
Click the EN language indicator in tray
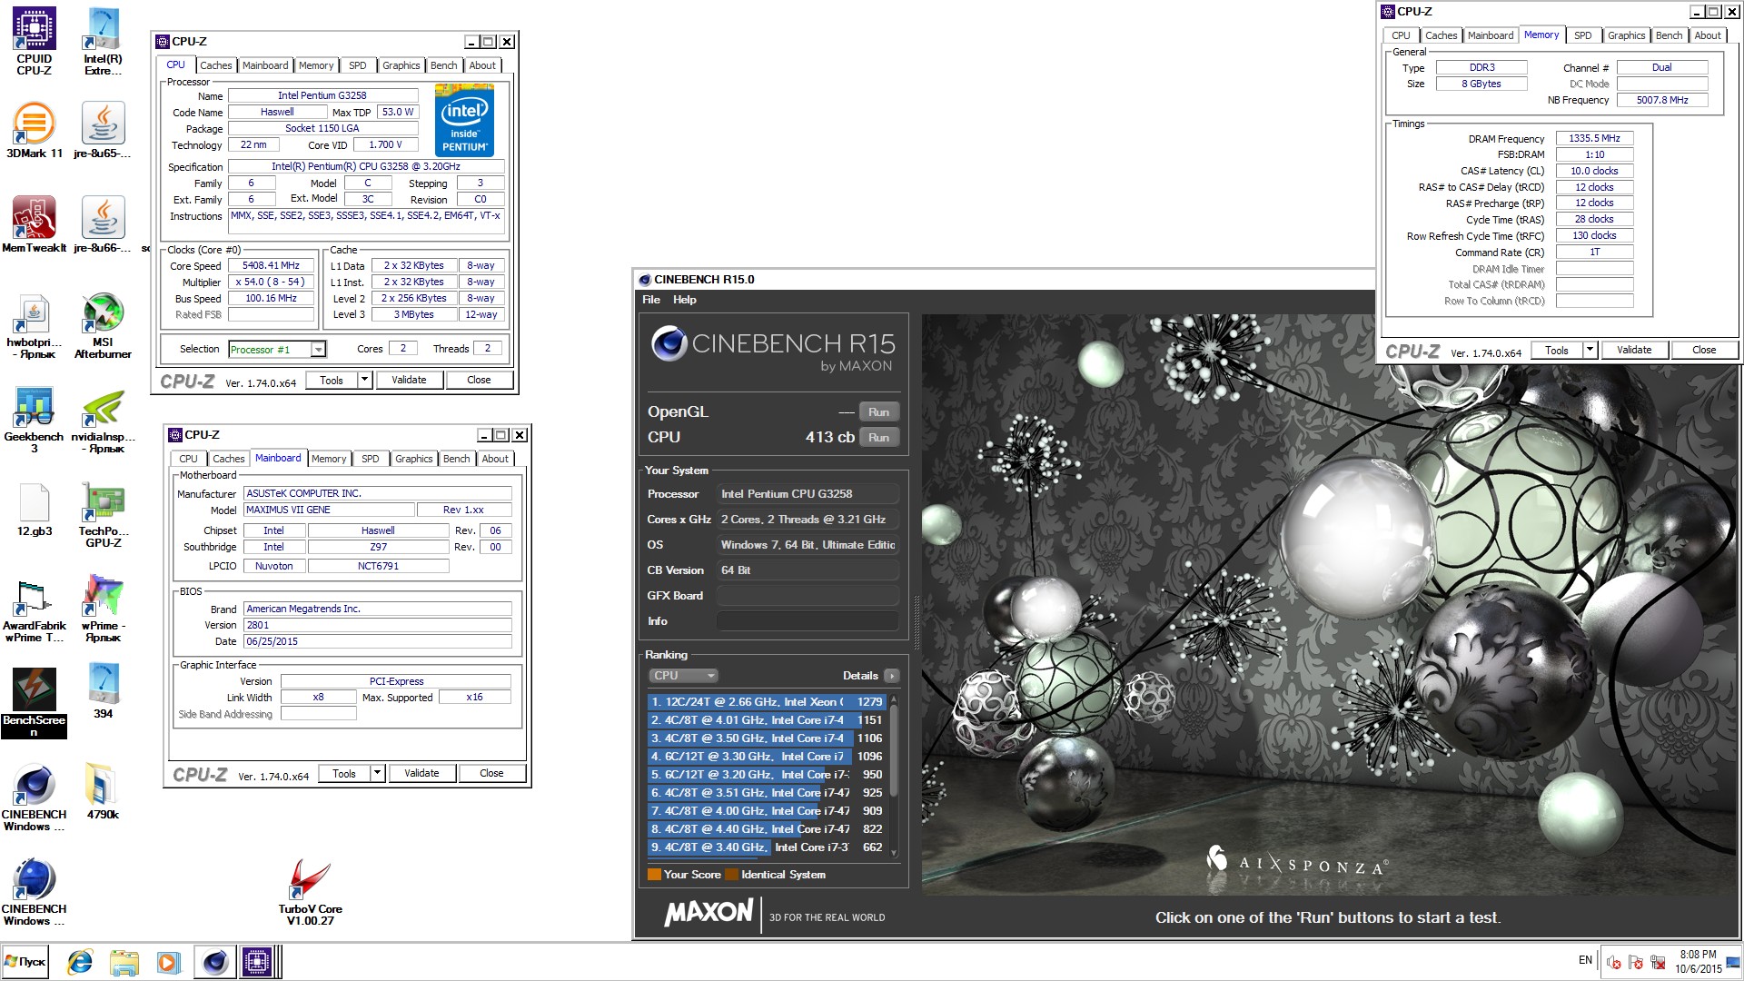click(1585, 961)
